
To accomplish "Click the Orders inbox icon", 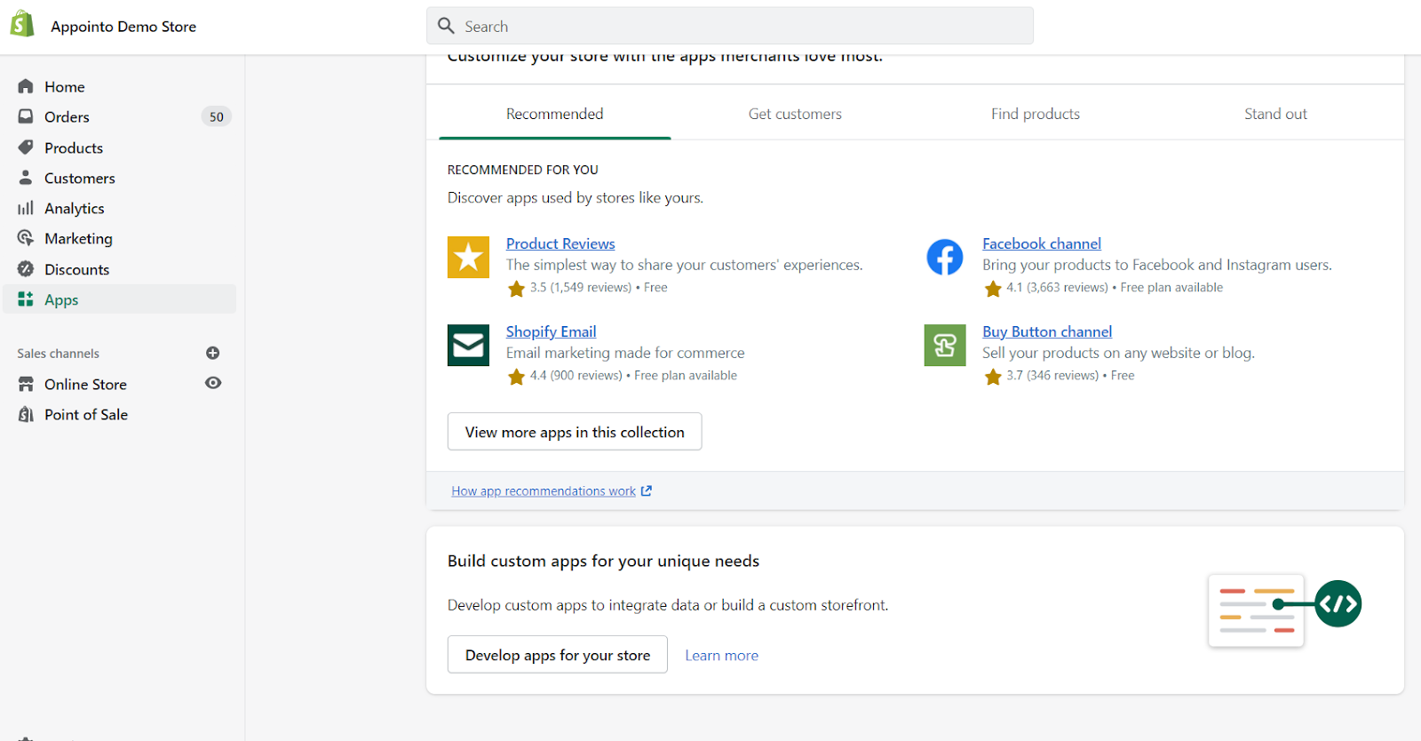I will 26,116.
